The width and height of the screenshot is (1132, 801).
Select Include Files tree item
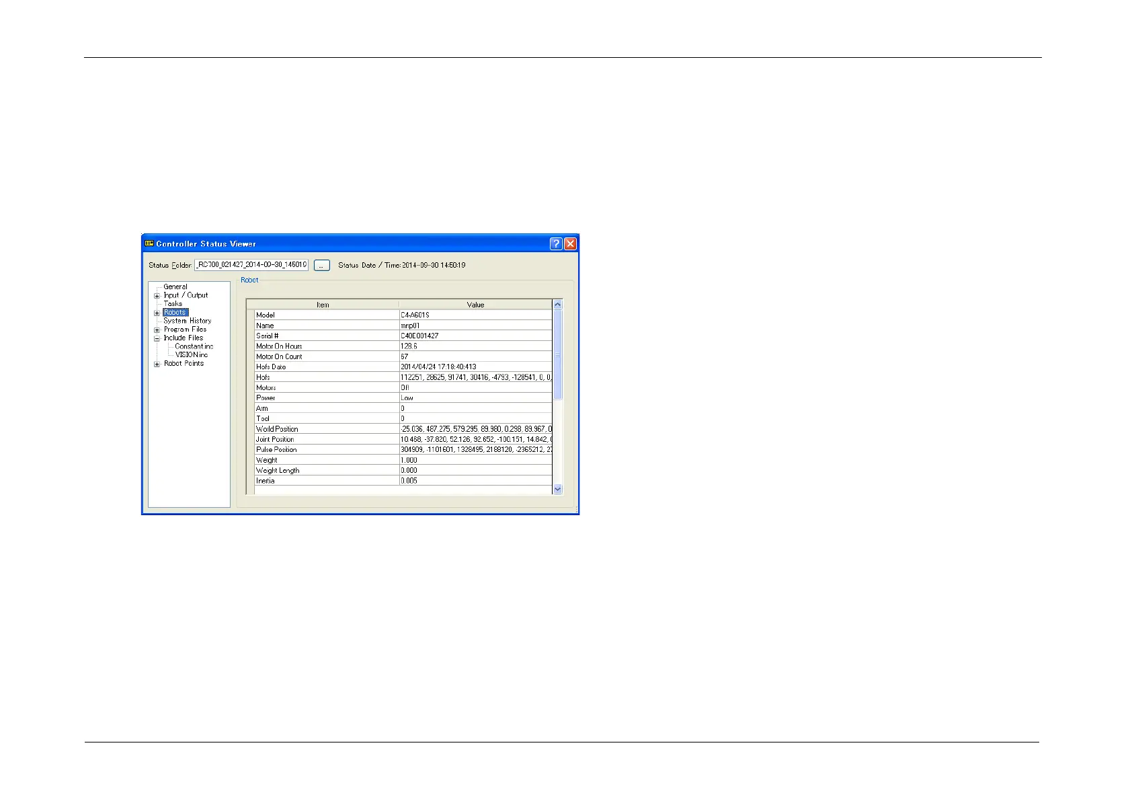click(x=184, y=338)
